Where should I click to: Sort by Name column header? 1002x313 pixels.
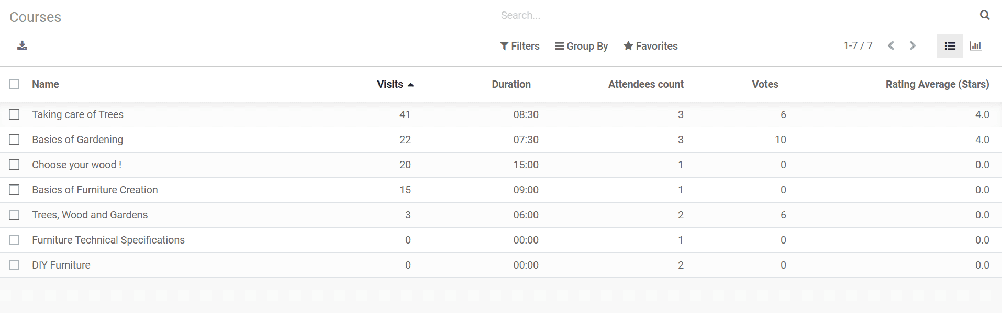(46, 84)
